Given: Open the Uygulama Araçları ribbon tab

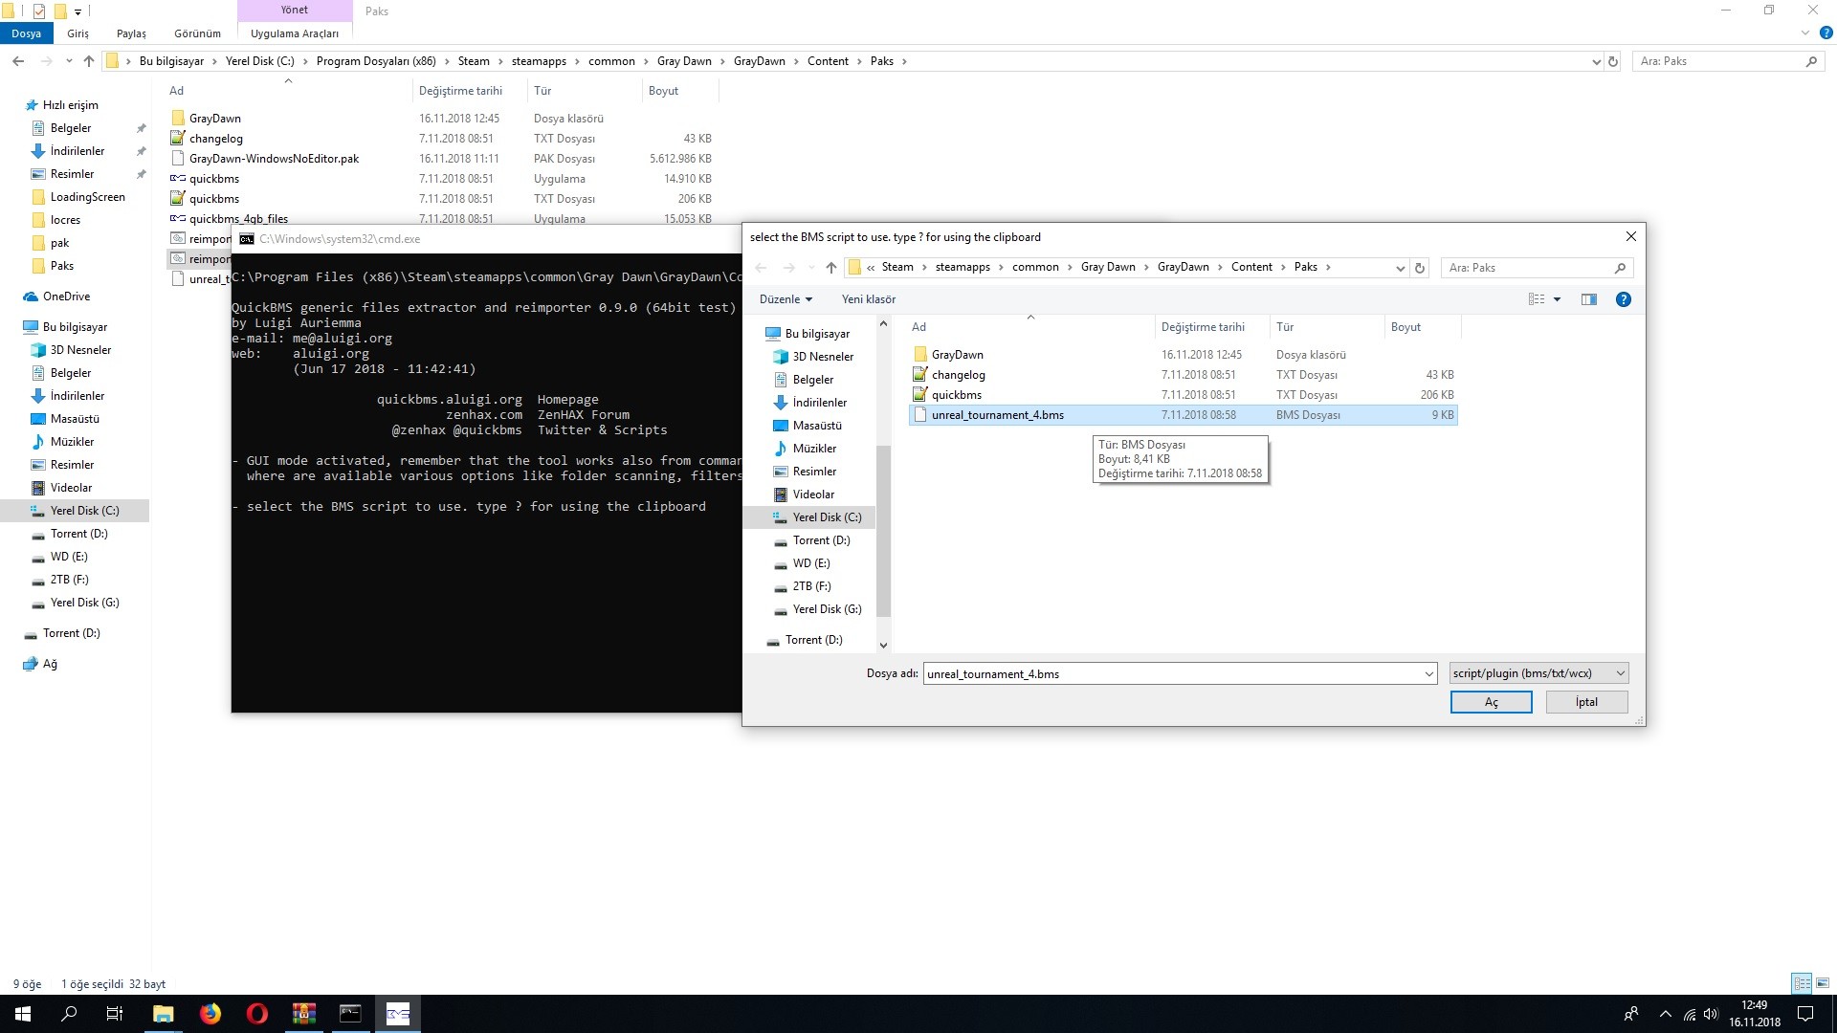Looking at the screenshot, I should coord(295,33).
